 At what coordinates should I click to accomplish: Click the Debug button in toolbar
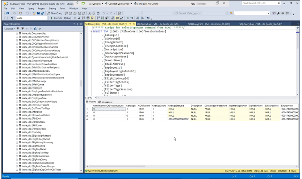(67, 18)
